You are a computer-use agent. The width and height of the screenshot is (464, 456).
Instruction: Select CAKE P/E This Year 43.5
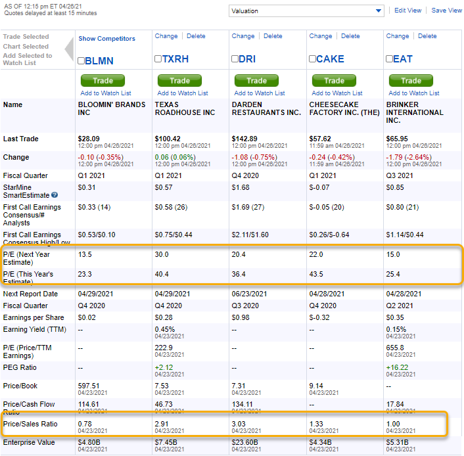316,274
